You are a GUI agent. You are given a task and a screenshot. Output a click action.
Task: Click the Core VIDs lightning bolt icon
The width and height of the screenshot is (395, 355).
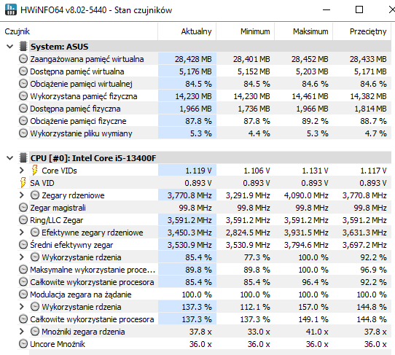pos(35,171)
